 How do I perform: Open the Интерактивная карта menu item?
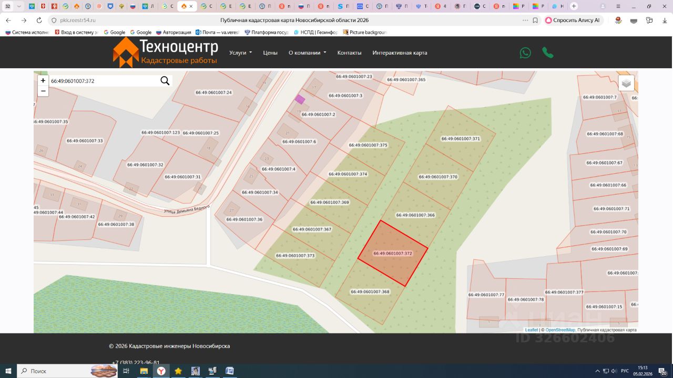coord(400,52)
